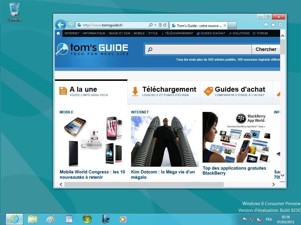Image resolution: width=301 pixels, height=225 pixels.
Task: Open FORUM in the top nav
Action: point(260,33)
